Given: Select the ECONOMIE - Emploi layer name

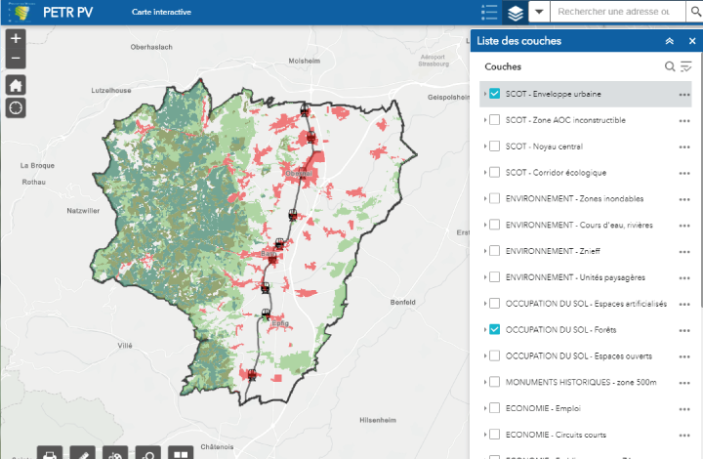Looking at the screenshot, I should [543, 408].
